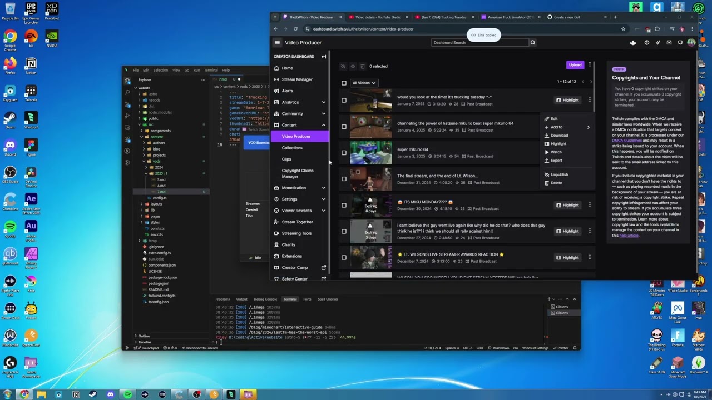Viewport: 712px width, 400px height.
Task: Click Highlight for trucking tuesday video
Action: tap(567, 100)
